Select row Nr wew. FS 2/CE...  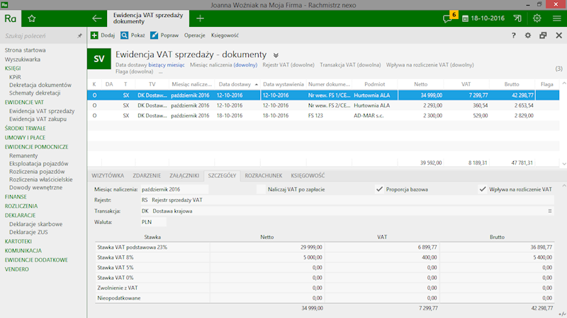tap(323, 105)
